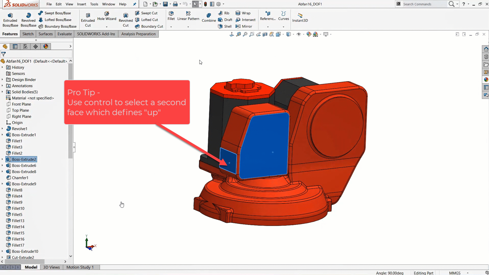Open the Curves dropdown arrow
The image size is (489, 275).
(283, 27)
